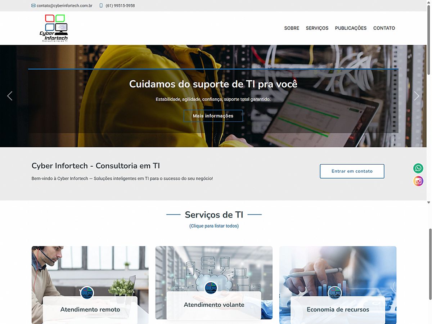Image resolution: width=432 pixels, height=324 pixels.
Task: Click the (Clique para listar todos) link
Action: pyautogui.click(x=214, y=226)
